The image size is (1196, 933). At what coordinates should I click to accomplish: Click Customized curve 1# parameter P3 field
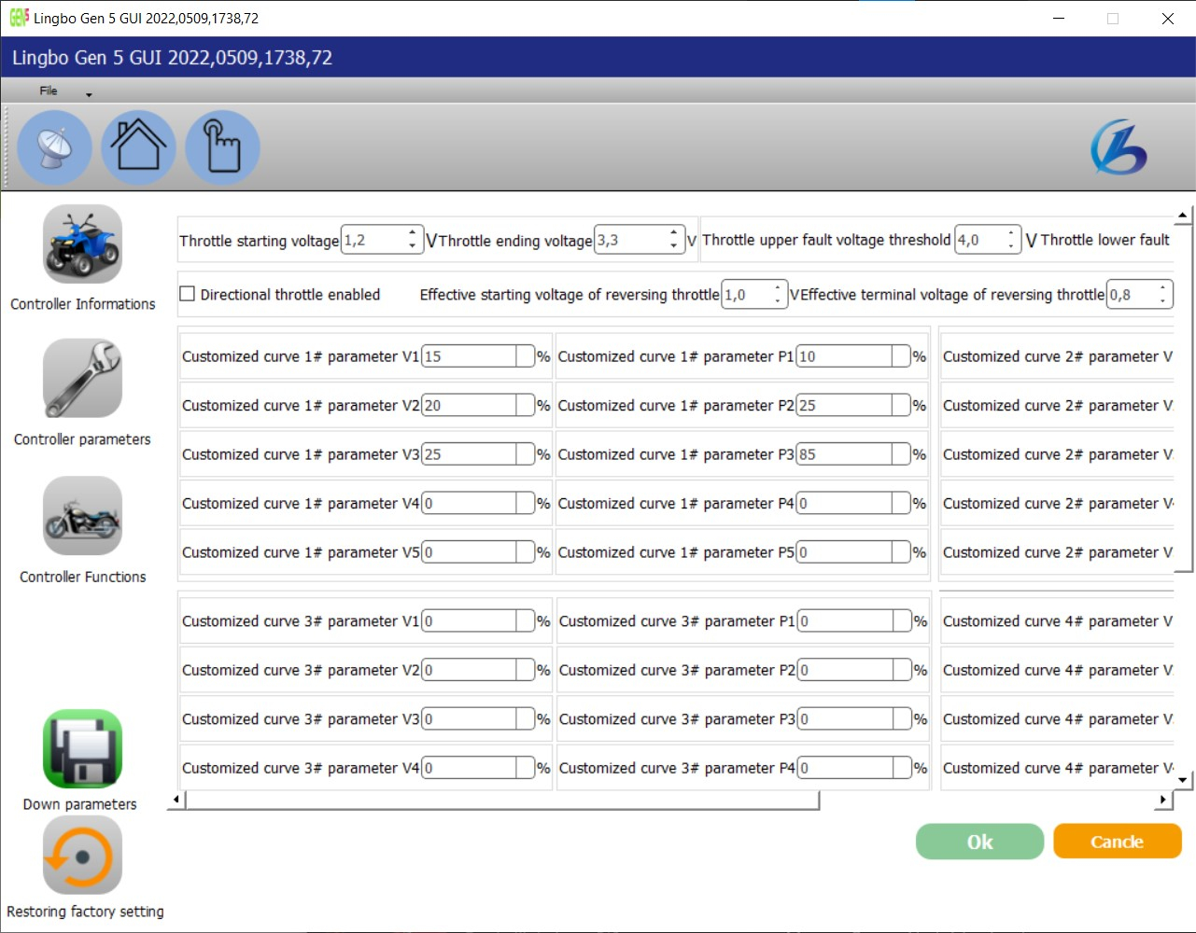(844, 454)
